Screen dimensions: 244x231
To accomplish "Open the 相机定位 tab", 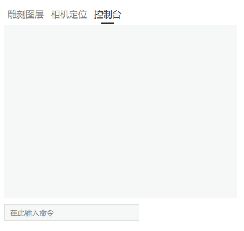I will tap(69, 15).
